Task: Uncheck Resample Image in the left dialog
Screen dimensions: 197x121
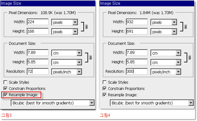Action: click(5, 95)
